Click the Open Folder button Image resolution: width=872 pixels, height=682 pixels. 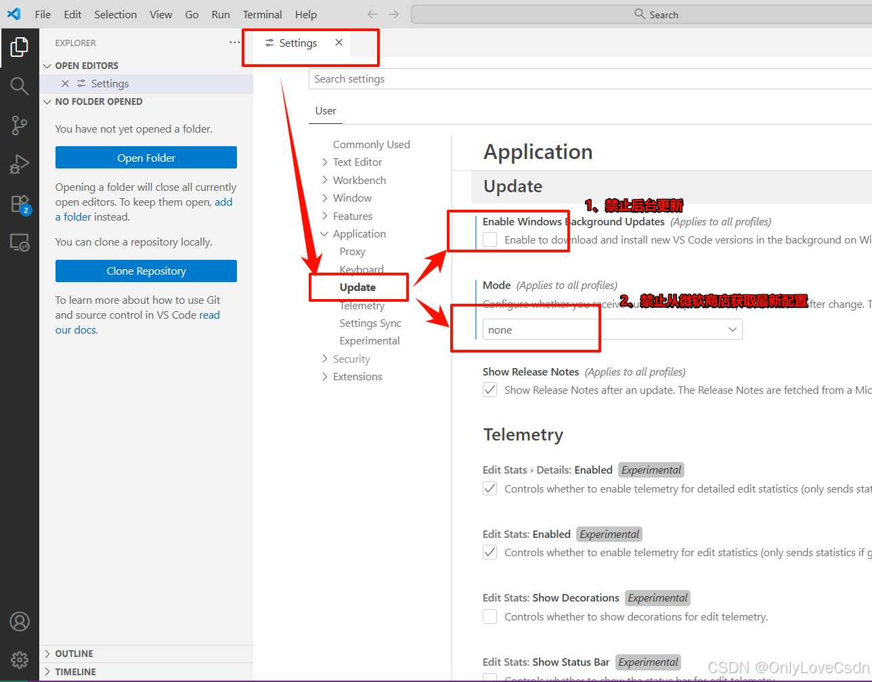[x=146, y=157]
